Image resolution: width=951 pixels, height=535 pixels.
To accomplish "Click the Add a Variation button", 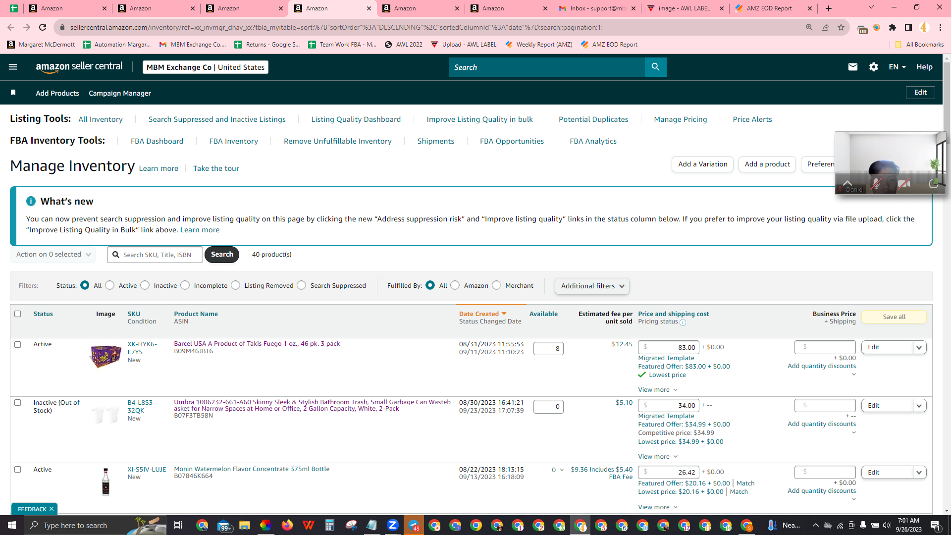I will click(702, 164).
